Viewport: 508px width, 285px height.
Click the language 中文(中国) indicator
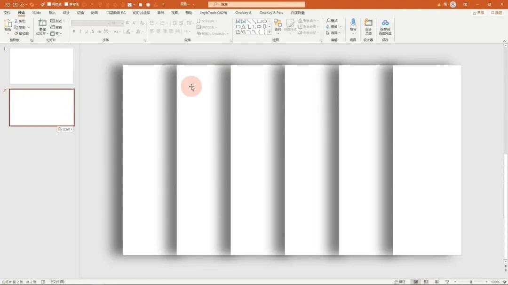(57, 282)
